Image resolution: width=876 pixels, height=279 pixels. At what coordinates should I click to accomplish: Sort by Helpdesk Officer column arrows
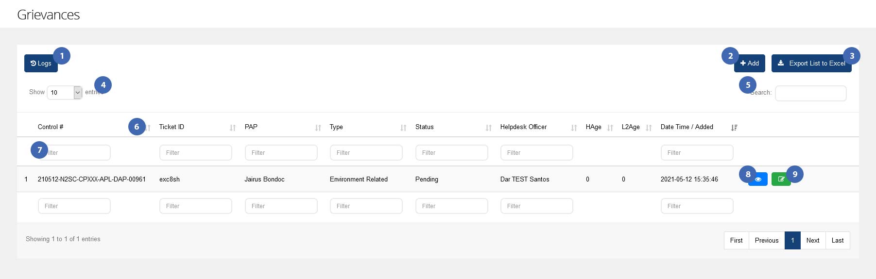coord(574,128)
